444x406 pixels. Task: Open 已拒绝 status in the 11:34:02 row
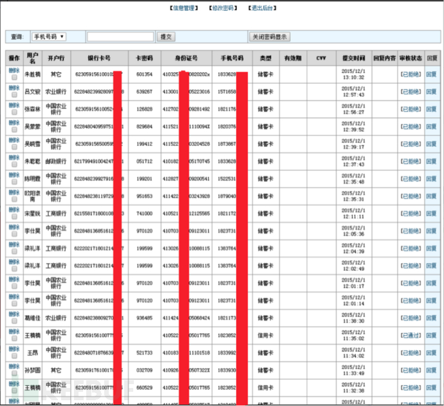pos(411,353)
